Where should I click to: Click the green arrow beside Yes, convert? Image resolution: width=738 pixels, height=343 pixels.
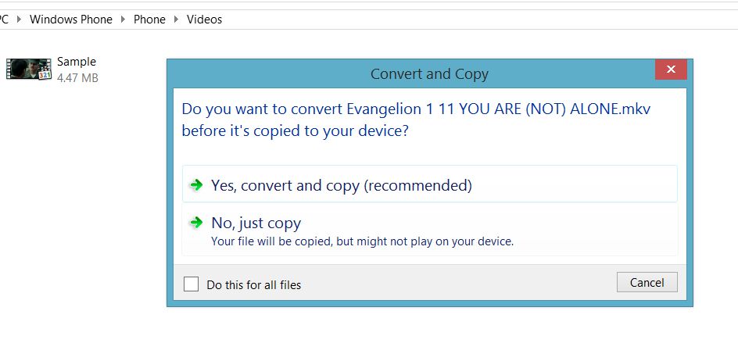[x=196, y=185]
